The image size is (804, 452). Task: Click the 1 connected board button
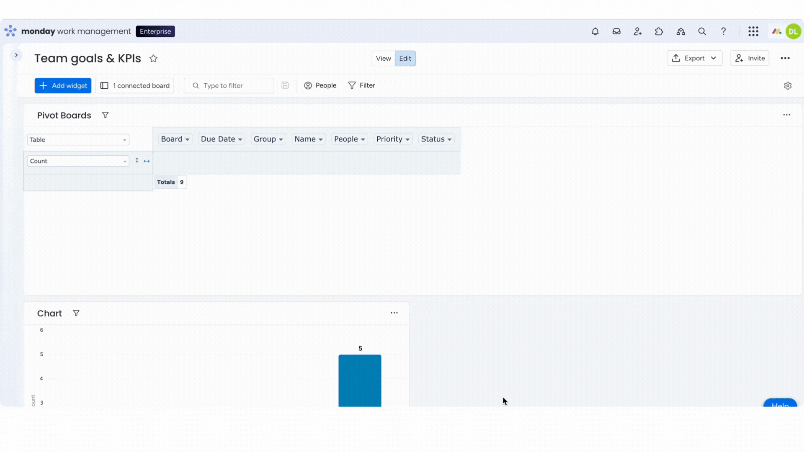click(134, 86)
